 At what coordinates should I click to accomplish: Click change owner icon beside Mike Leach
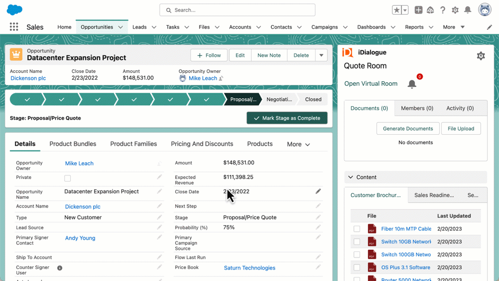pos(221,78)
